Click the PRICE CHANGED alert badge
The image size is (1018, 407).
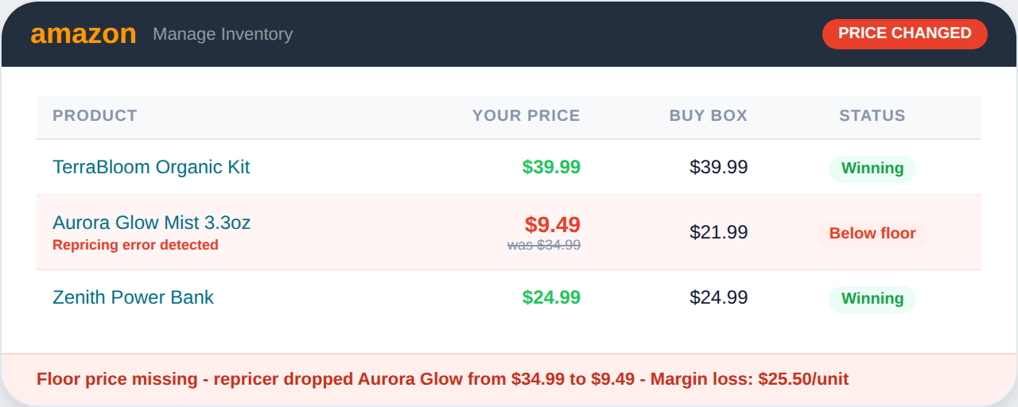coord(904,33)
